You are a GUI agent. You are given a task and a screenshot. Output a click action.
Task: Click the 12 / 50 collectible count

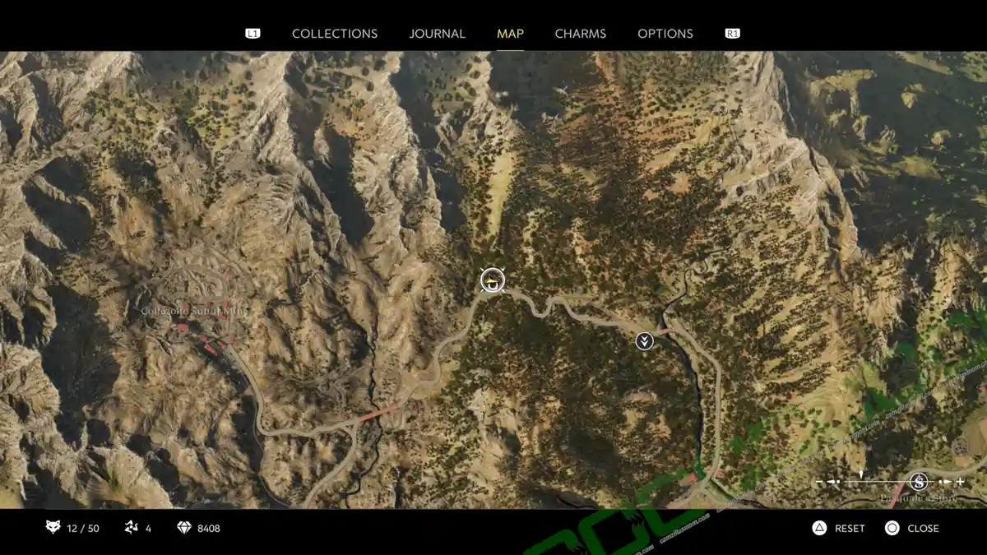click(x=83, y=529)
